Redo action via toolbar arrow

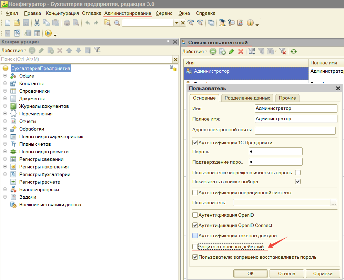[x=96, y=23]
